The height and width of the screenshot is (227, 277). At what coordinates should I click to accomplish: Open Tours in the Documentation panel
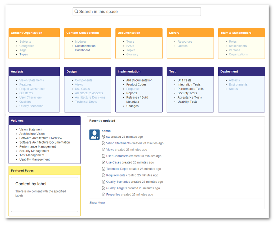point(130,41)
